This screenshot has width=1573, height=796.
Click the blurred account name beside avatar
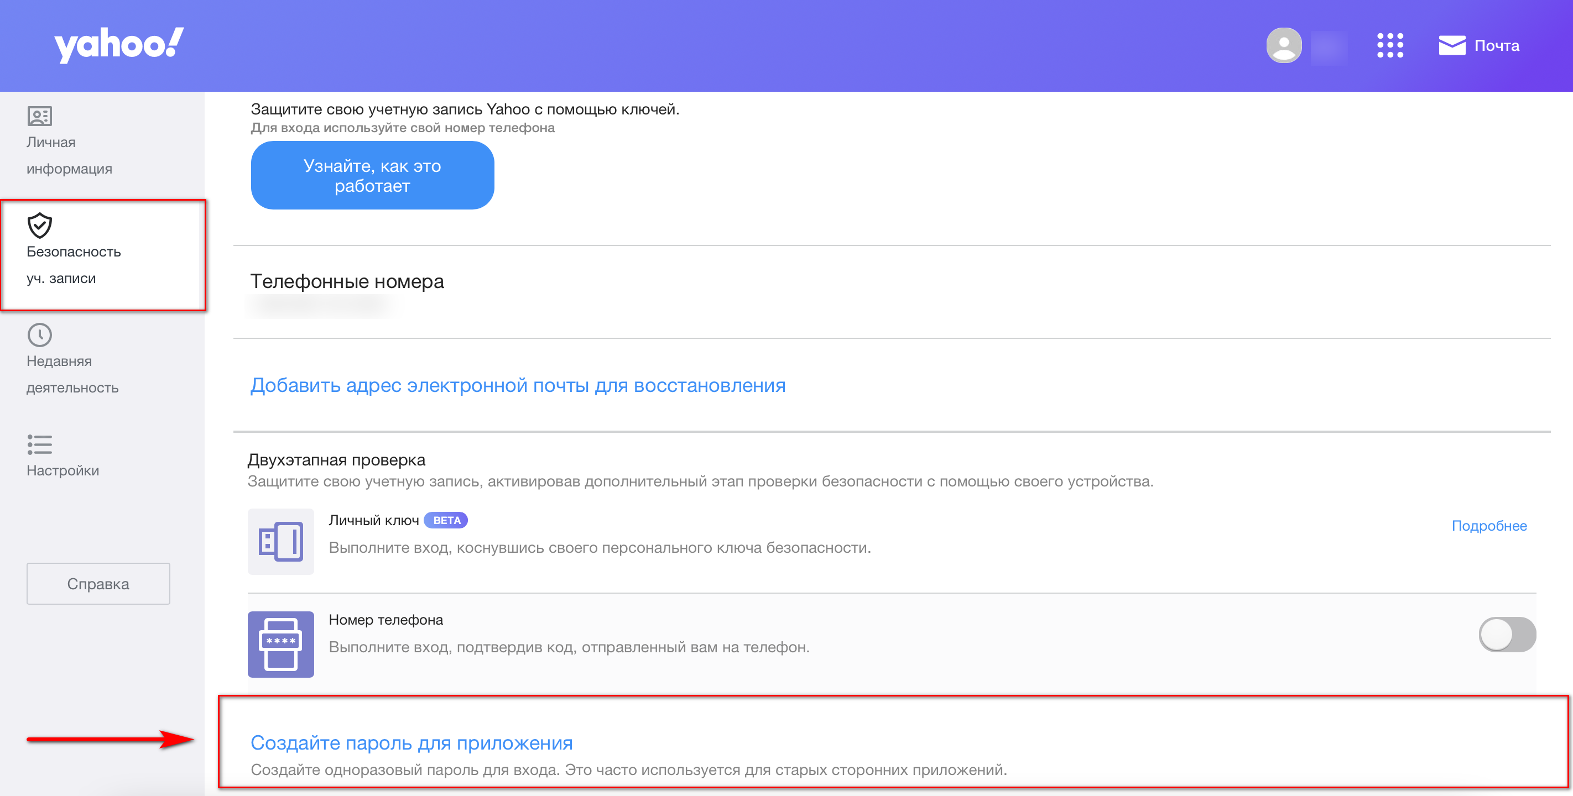click(x=1329, y=47)
